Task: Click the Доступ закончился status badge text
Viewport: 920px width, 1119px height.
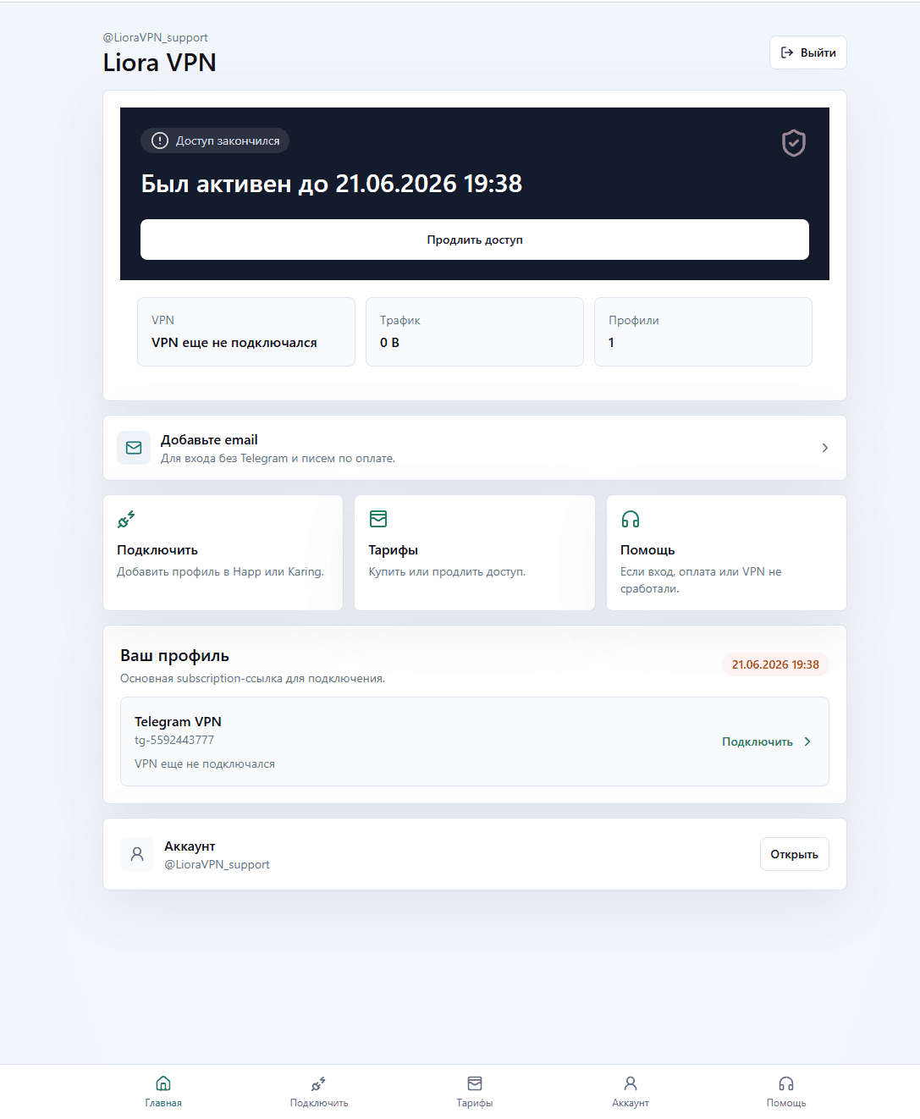Action: pyautogui.click(x=228, y=141)
